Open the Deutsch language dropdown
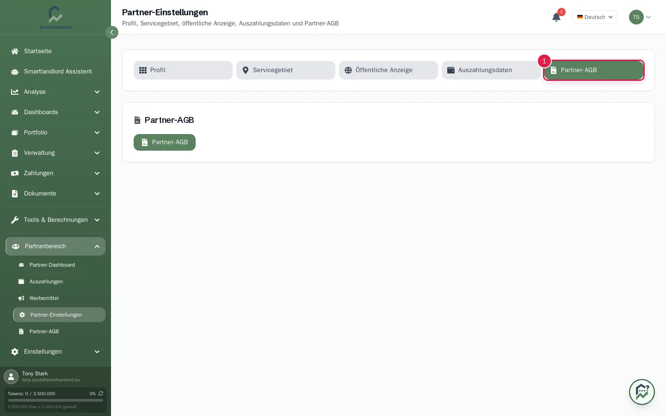 595,17
